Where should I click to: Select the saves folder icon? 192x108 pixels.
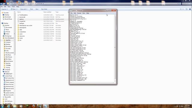click(x=18, y=34)
